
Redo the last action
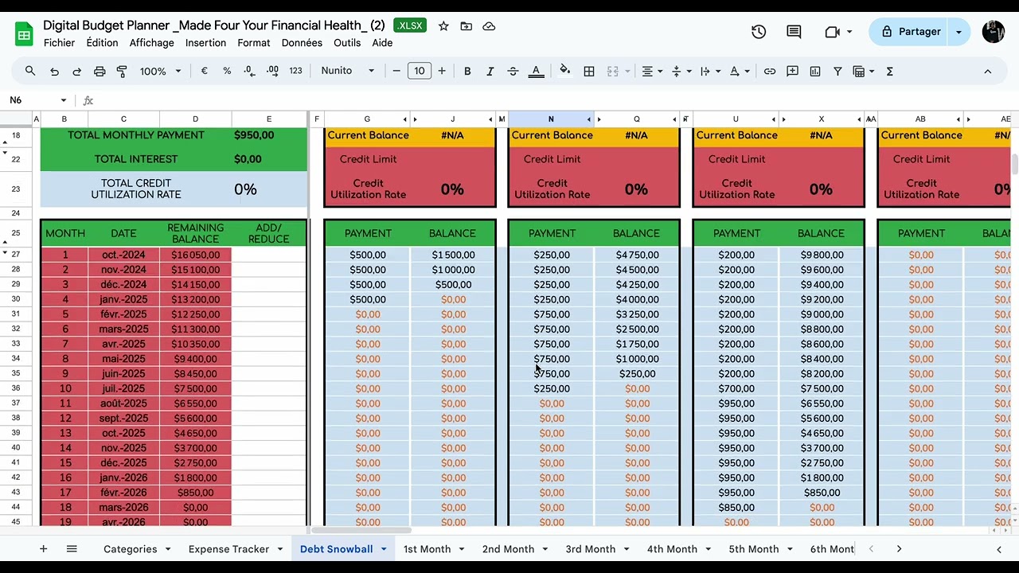coord(76,71)
